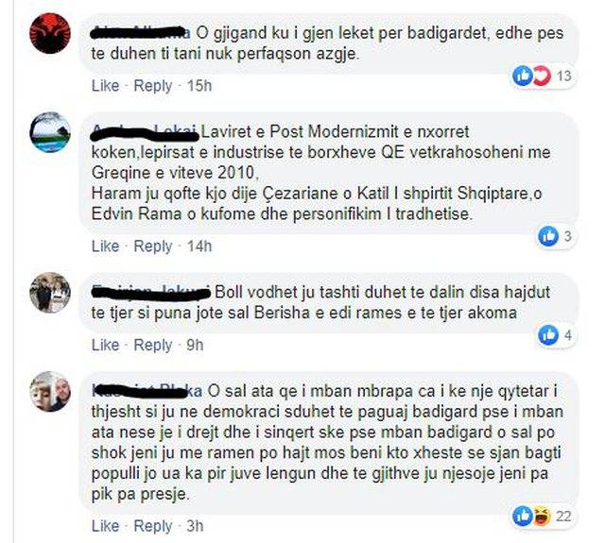Reply to the comment posted 15h ago
605x543 pixels.
[x=153, y=86]
